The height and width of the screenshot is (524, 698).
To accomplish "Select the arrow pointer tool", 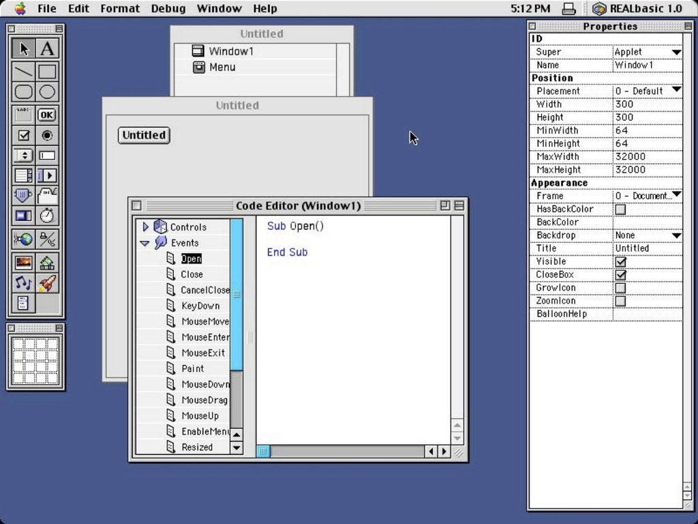I will (24, 48).
